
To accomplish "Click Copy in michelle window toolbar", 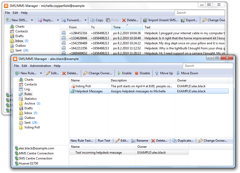I will pos(97,20).
